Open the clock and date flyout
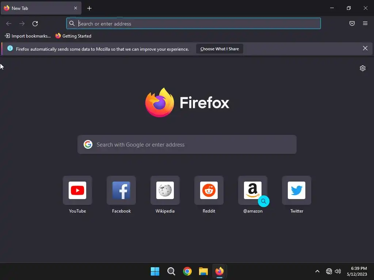Viewport: 374px width, 280px height. (357, 271)
